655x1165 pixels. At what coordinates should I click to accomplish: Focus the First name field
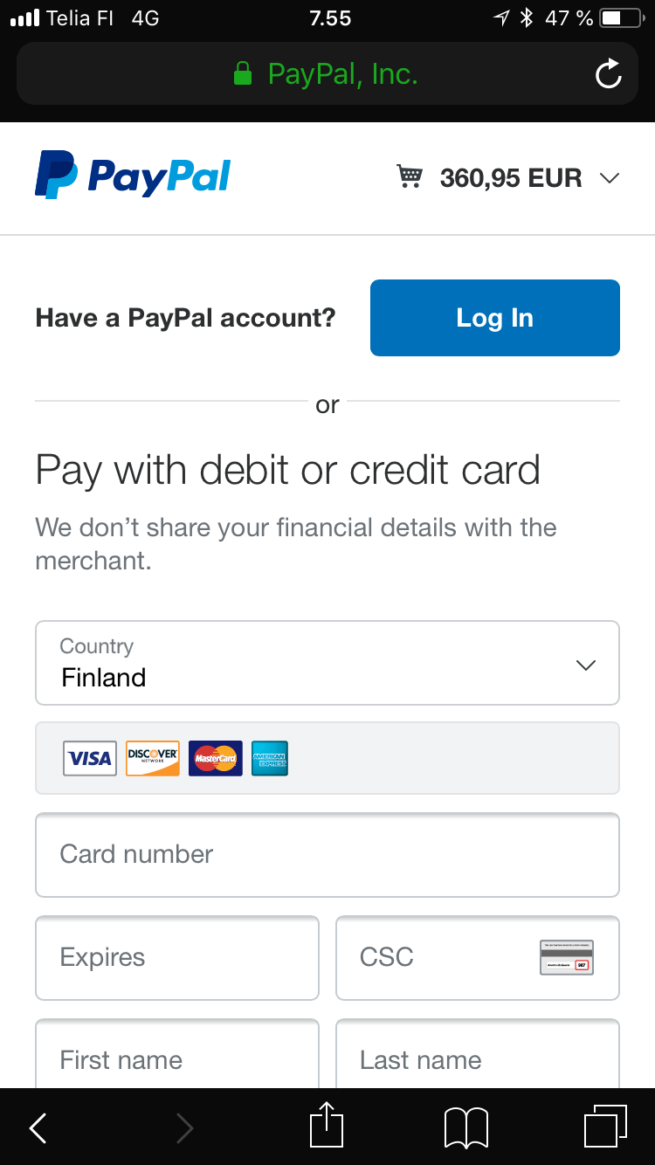(x=177, y=1054)
